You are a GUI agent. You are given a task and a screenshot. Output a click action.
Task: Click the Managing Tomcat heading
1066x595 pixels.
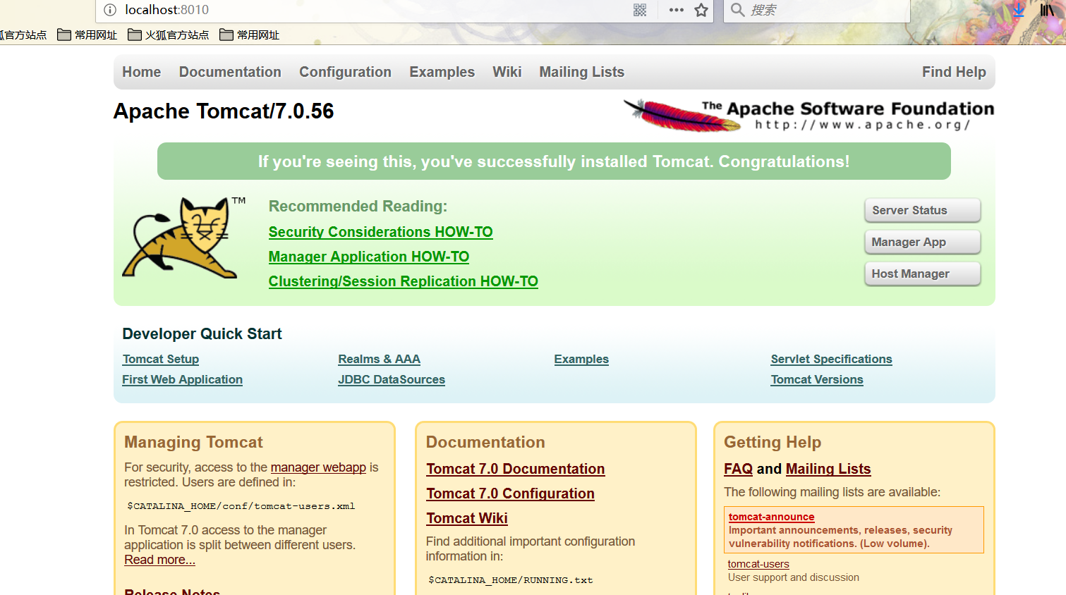(x=193, y=442)
